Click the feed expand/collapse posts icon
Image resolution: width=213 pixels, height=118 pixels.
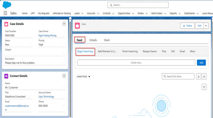199,76
